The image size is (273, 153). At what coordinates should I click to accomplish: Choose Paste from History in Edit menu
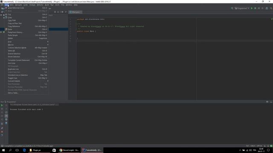tap(26, 32)
